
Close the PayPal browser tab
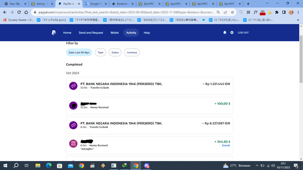click(79, 4)
